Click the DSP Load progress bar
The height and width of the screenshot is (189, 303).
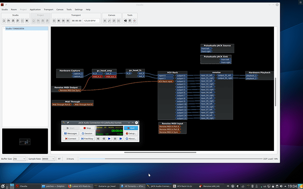171,159
